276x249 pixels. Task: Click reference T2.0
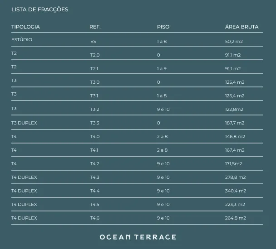tap(95, 55)
